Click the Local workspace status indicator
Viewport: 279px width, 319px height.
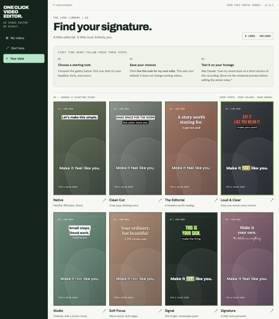coord(63,5)
